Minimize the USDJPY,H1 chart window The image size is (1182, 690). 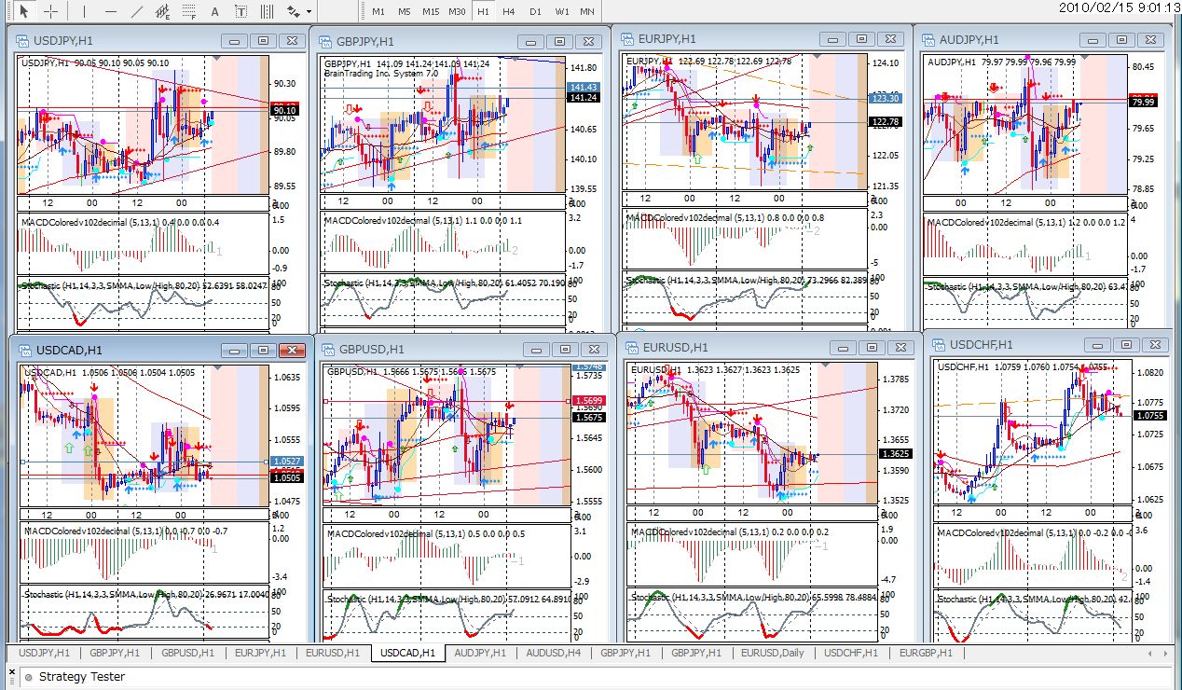[x=234, y=41]
